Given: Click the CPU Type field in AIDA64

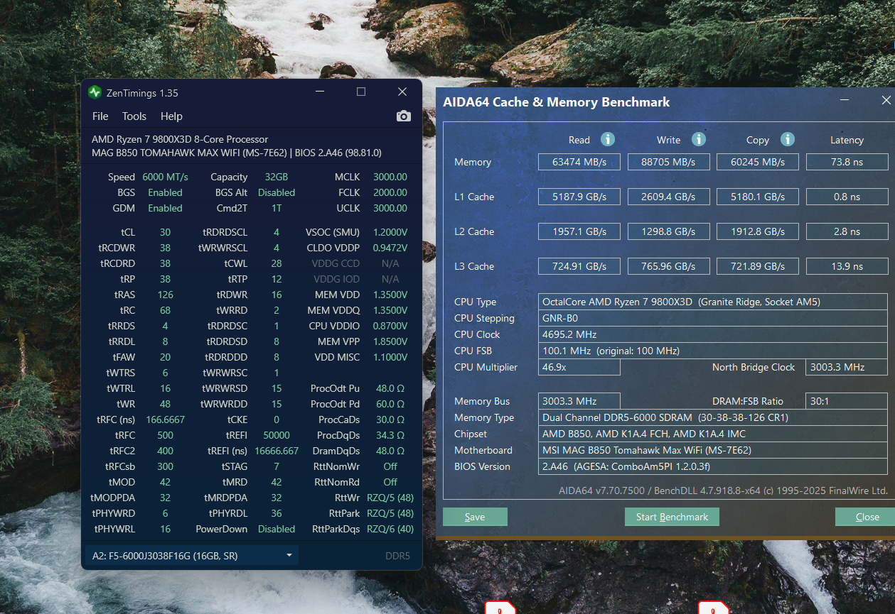Looking at the screenshot, I should pos(713,302).
